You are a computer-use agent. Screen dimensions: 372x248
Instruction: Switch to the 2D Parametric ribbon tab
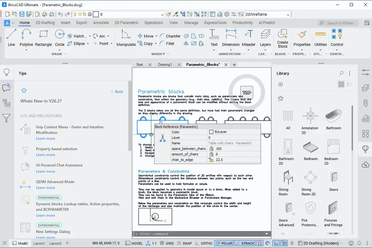pos(126,23)
